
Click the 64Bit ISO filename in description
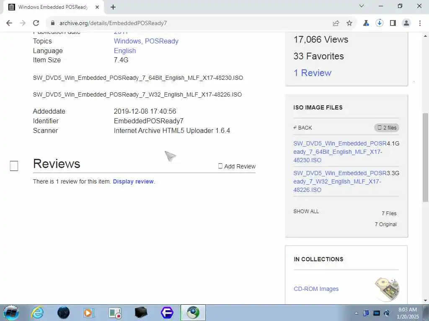[x=138, y=78]
